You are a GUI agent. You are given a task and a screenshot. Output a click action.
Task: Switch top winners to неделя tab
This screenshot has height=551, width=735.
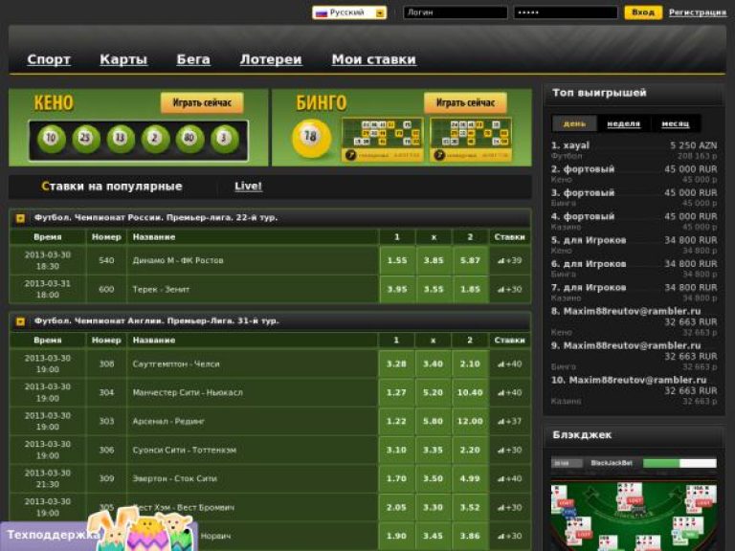click(x=624, y=123)
